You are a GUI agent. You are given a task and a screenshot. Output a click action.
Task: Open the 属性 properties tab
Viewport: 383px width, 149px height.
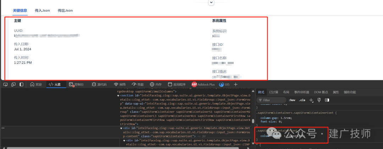(336, 92)
